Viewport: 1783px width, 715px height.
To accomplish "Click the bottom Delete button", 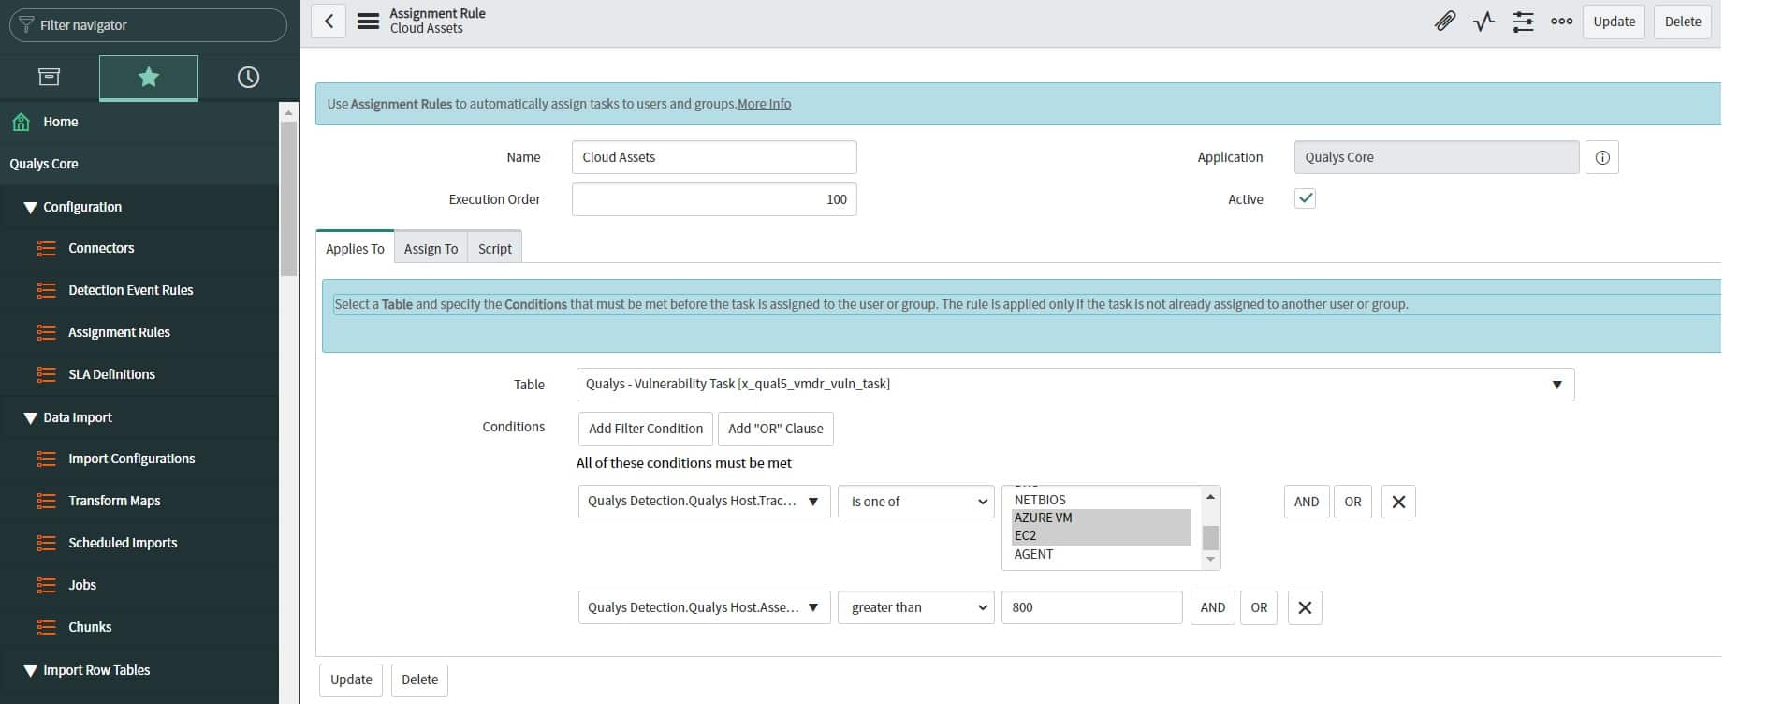I will [419, 679].
